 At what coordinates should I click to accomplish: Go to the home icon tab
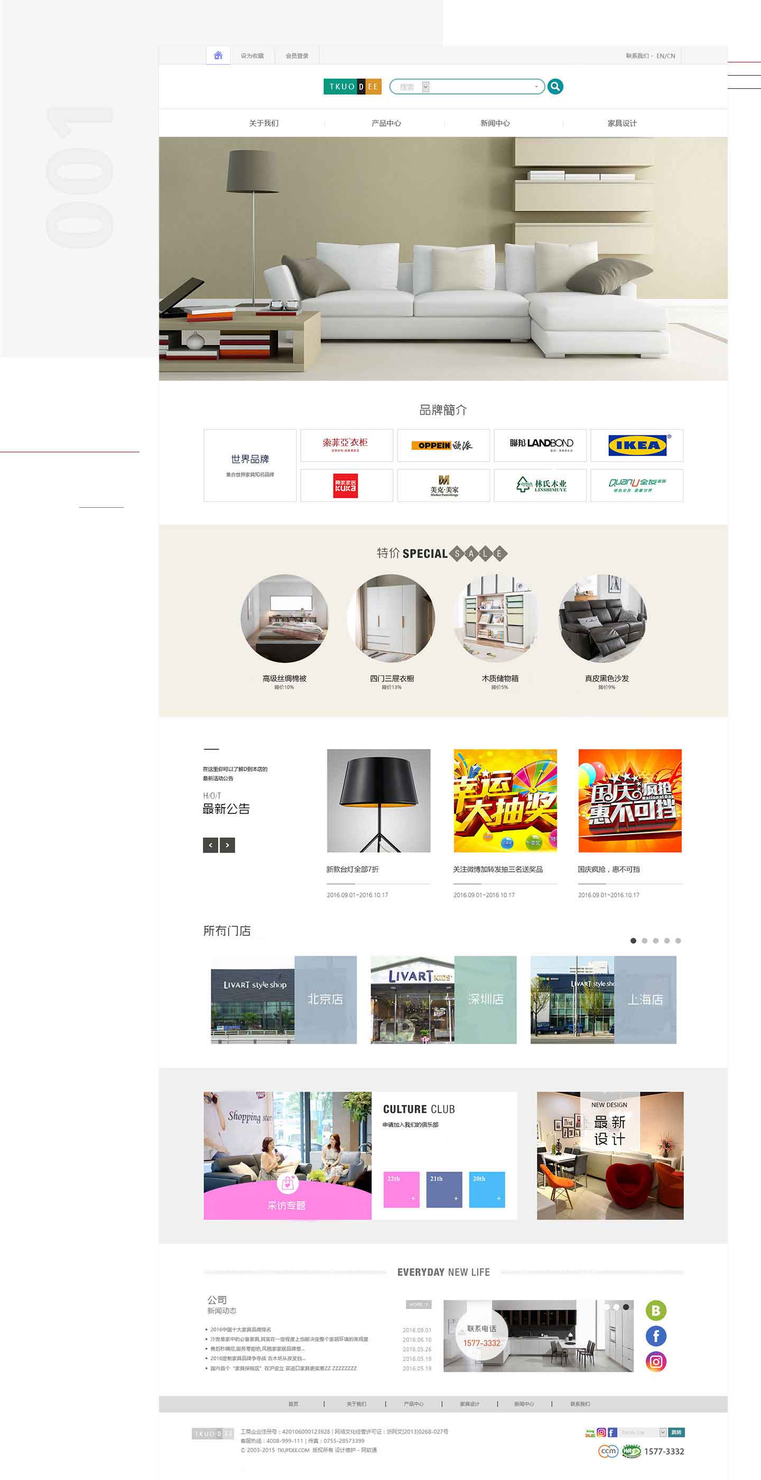click(218, 55)
